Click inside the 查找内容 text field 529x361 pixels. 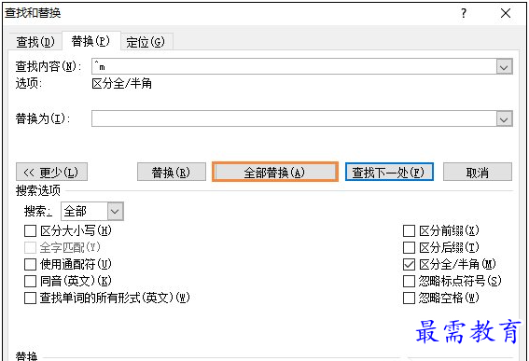pyautogui.click(x=294, y=66)
